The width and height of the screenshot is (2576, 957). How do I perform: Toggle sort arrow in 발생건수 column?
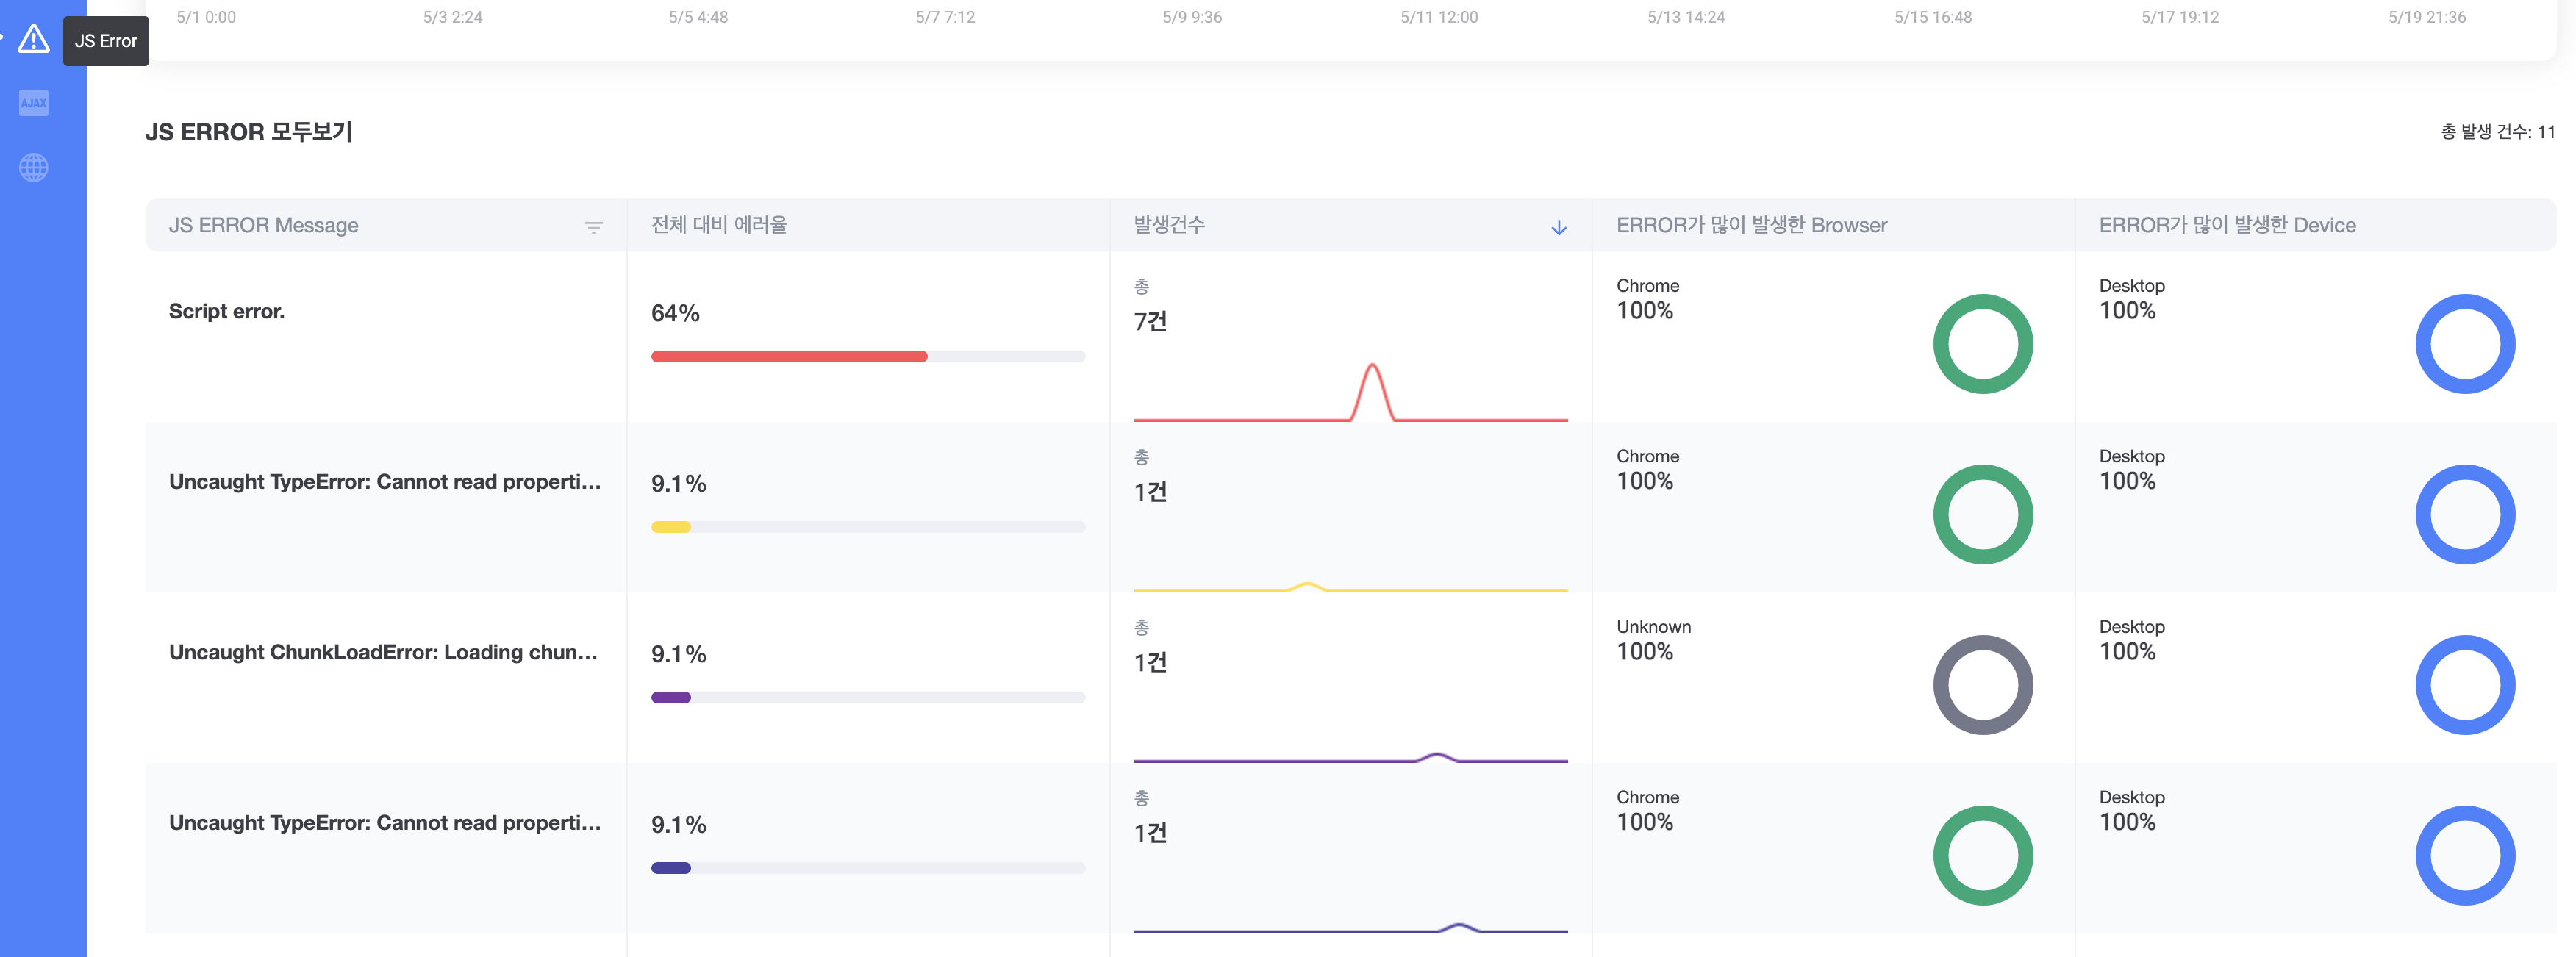(1558, 227)
